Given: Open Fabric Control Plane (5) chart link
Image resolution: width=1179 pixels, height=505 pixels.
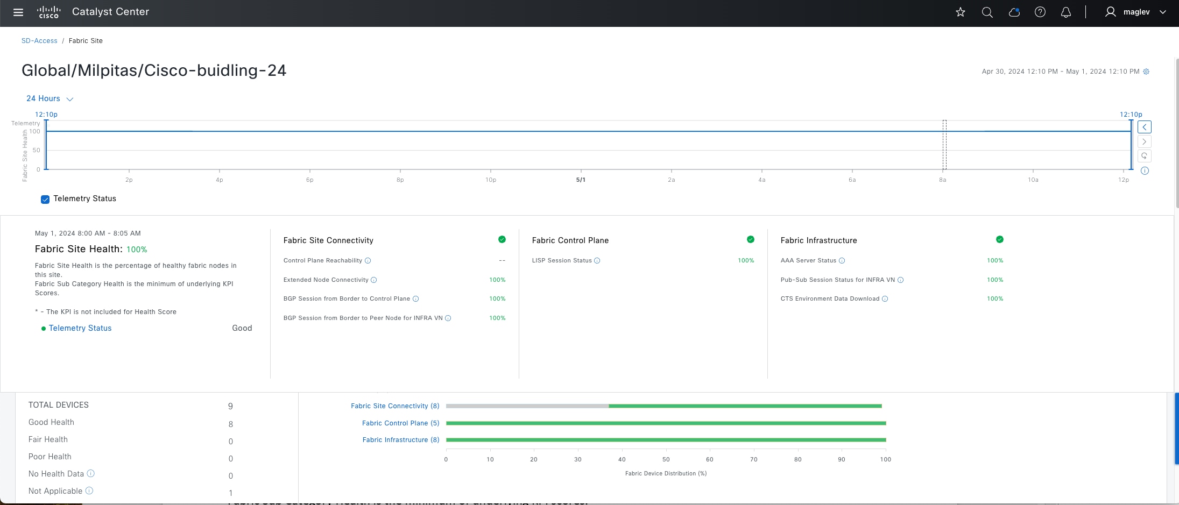Looking at the screenshot, I should point(400,423).
